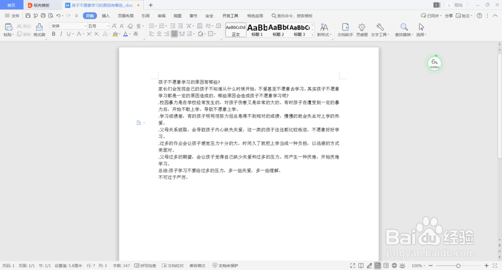Apply the Heading 1 (标题 1) style
The height and width of the screenshot is (270, 502).
point(257,30)
